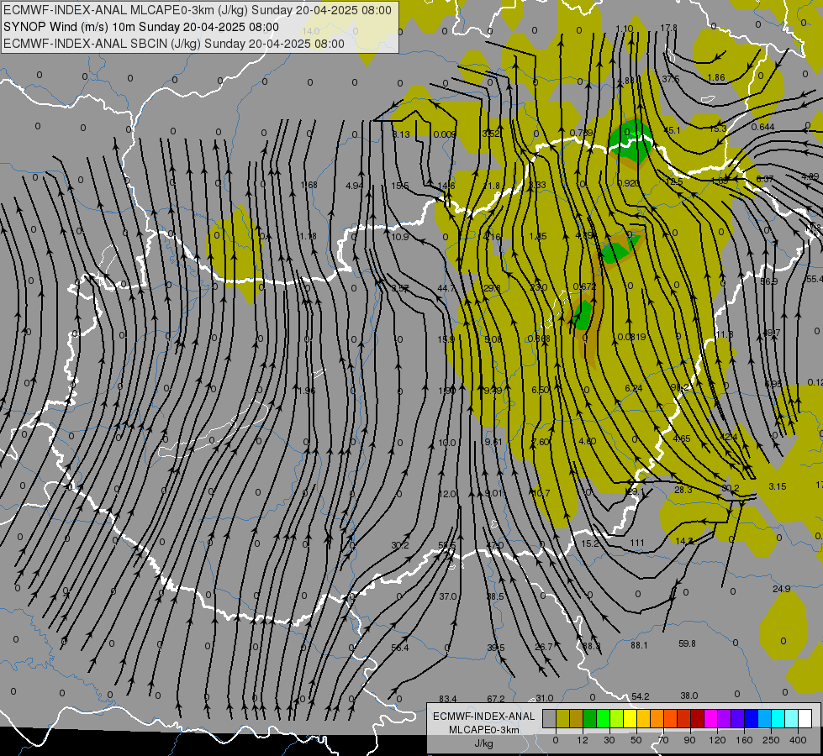Click the pure blue legend swatch
This screenshot has height=756, width=823.
tap(751, 719)
